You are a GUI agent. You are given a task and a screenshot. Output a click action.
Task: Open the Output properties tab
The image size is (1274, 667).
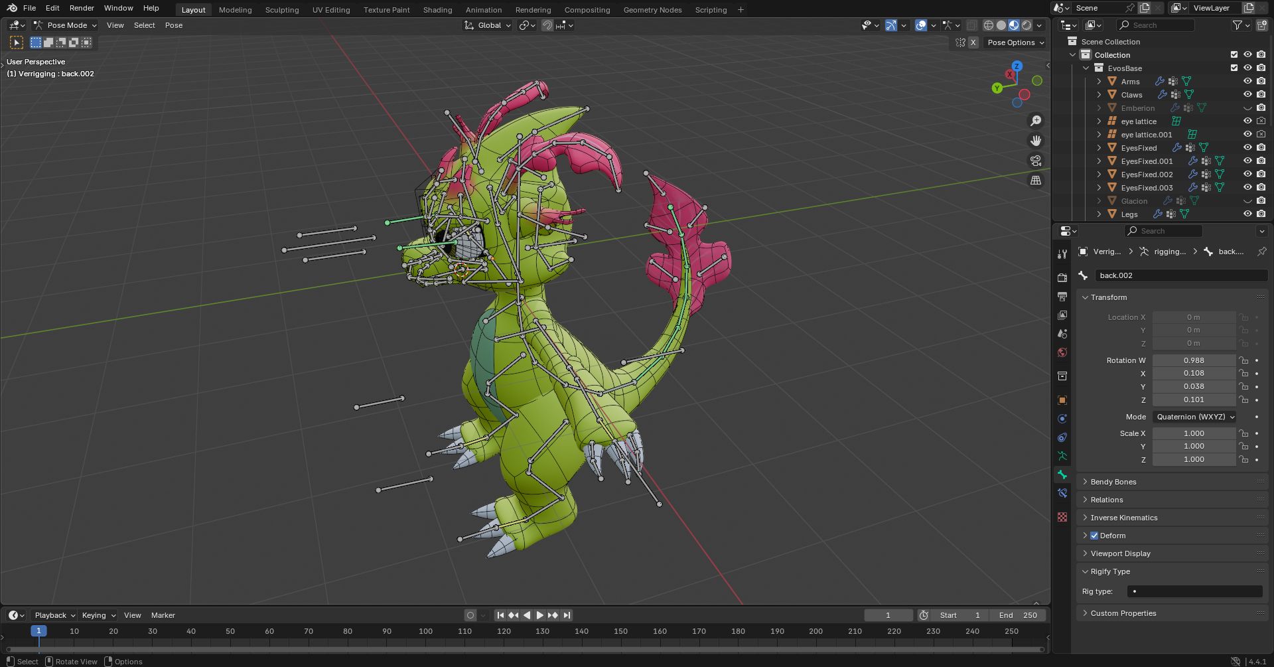1062,296
